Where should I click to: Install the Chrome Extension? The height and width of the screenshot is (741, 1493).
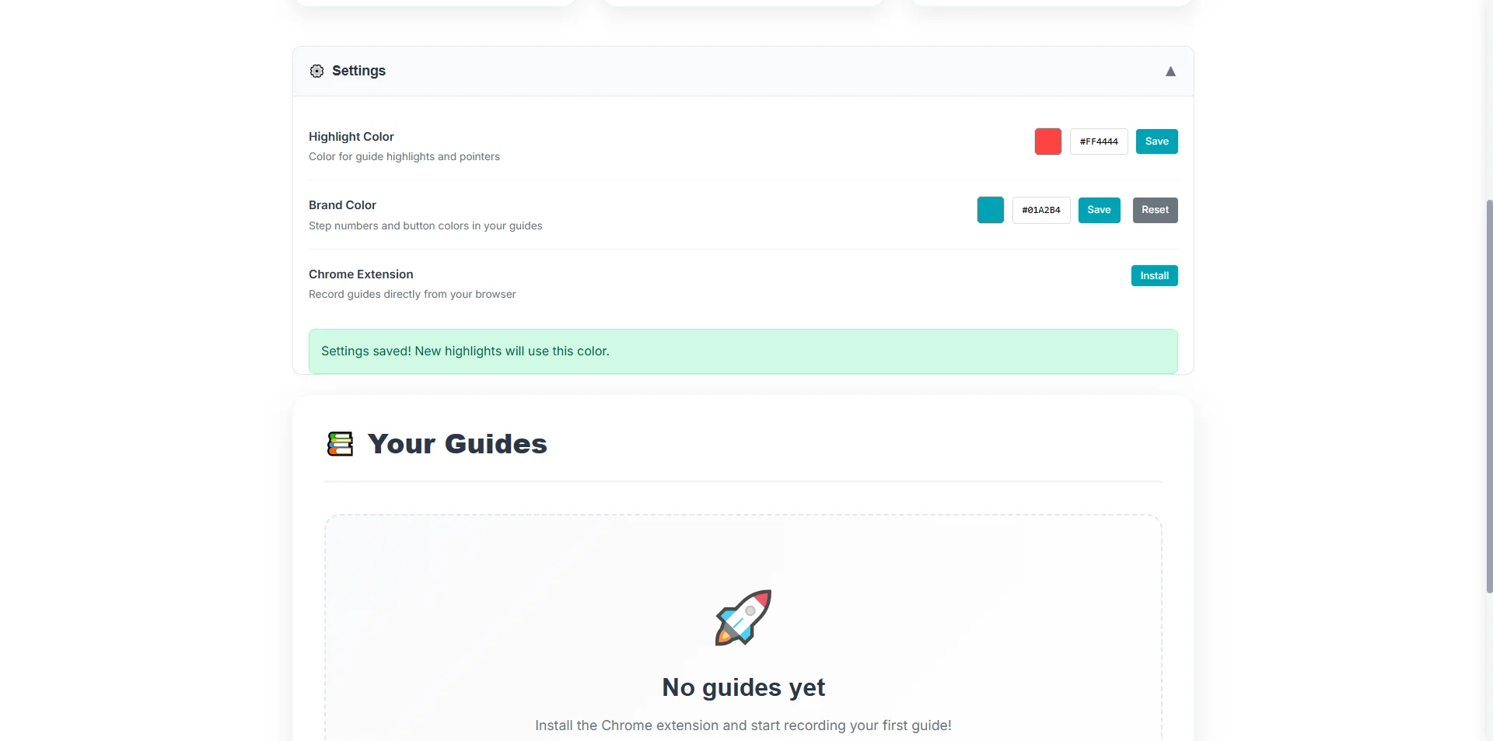click(1154, 275)
